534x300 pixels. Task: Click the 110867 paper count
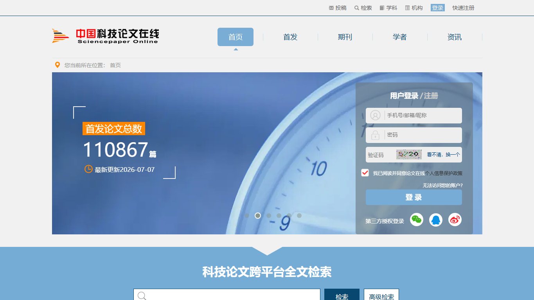point(115,150)
